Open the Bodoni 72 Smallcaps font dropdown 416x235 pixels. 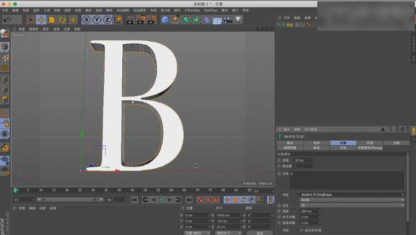coord(352,195)
